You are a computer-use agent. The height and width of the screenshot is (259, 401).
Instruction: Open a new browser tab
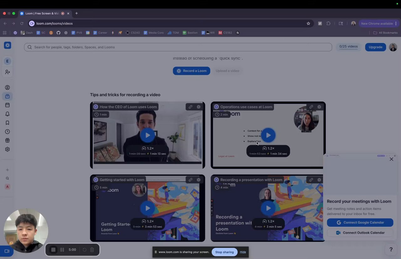[x=76, y=13]
